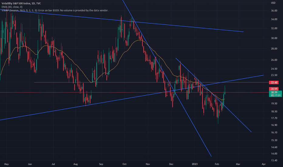This screenshot has width=283, height=167.
Task: Click the Volatility S&P 500 Index title
Action: coord(21,3)
